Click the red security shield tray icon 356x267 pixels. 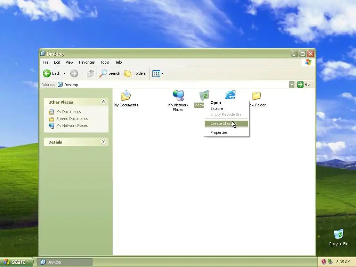point(324,262)
